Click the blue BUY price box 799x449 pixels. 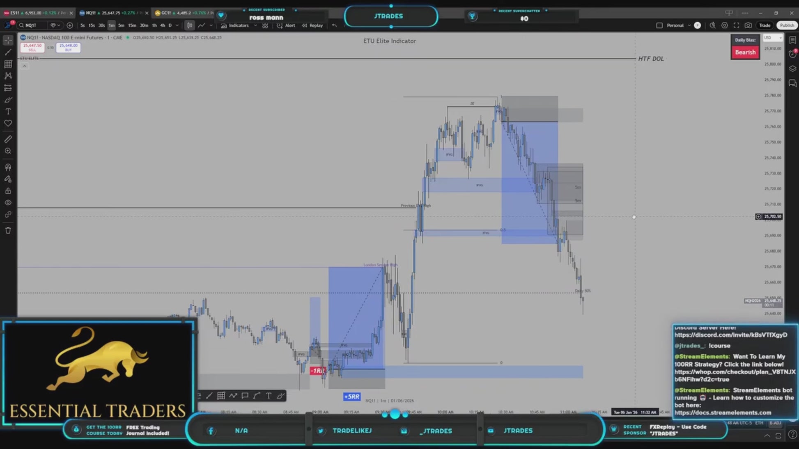pyautogui.click(x=68, y=47)
